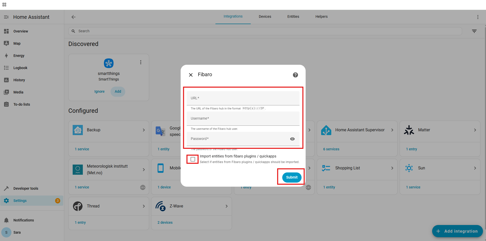This screenshot has width=486, height=241.
Task: Go back using the arrow icon
Action: pos(73,17)
